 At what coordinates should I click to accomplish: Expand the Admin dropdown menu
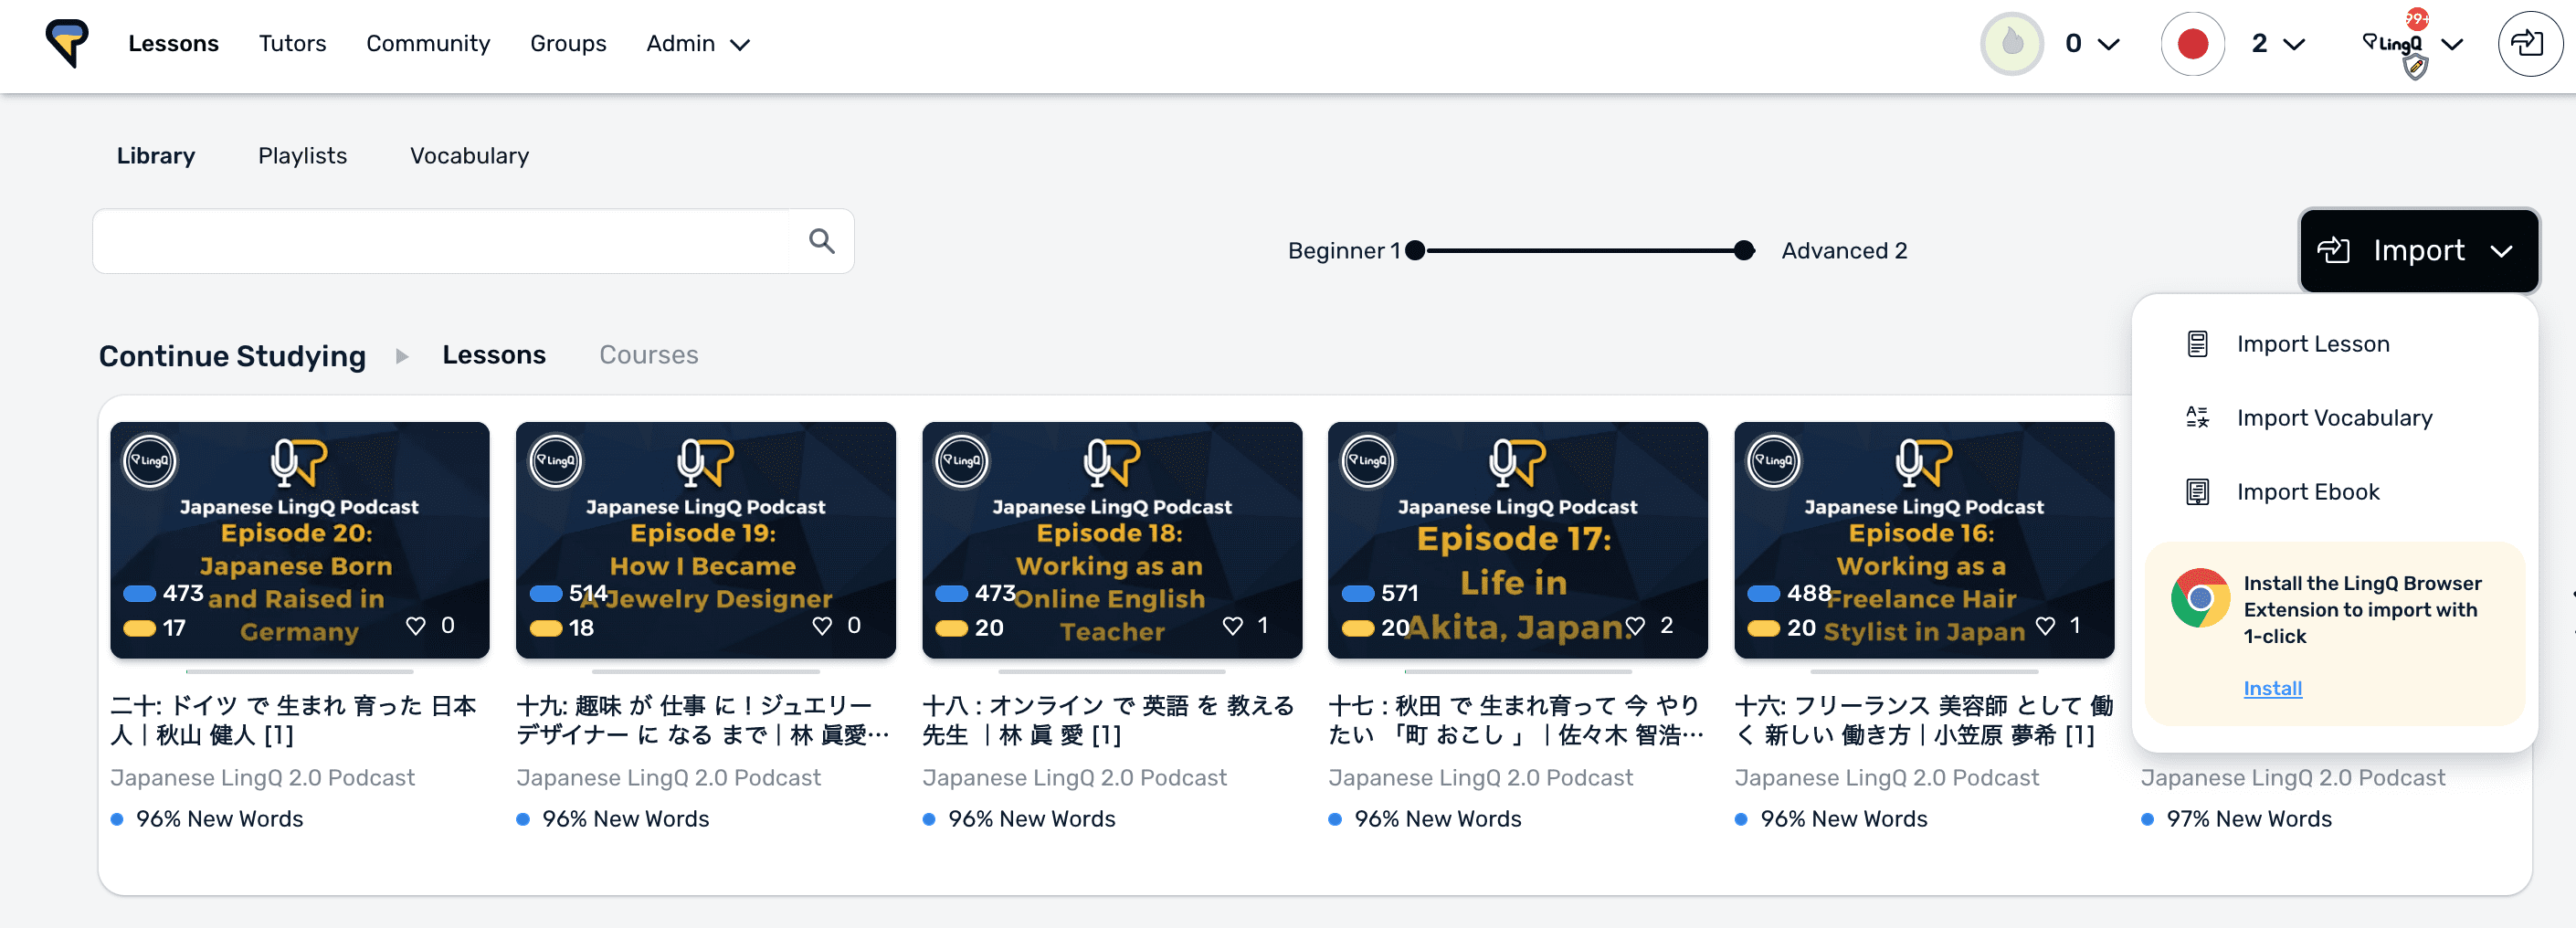point(698,44)
